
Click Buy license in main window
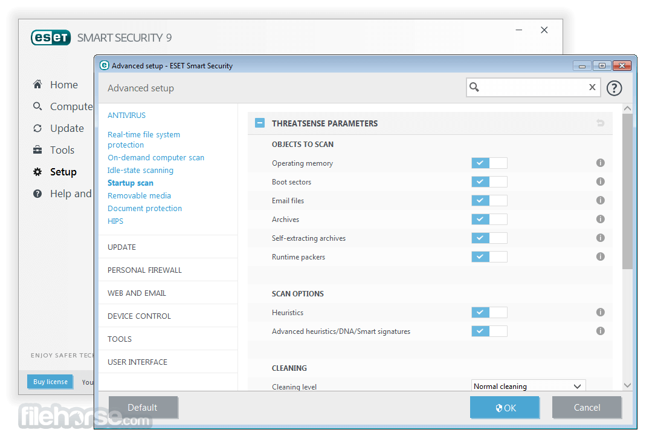[x=50, y=382]
